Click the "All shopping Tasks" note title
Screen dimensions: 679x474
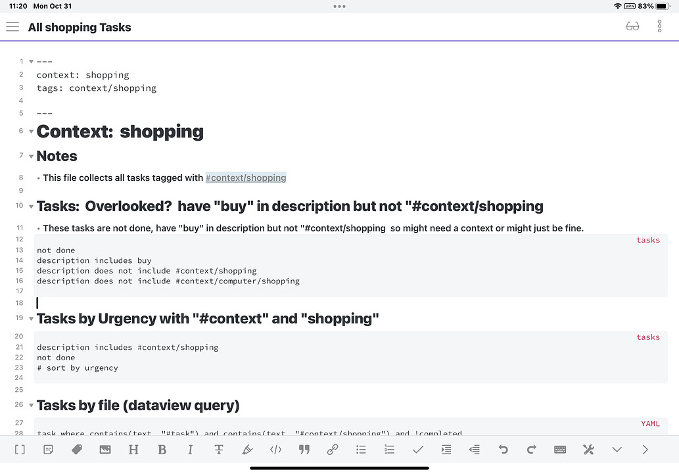[x=80, y=28]
